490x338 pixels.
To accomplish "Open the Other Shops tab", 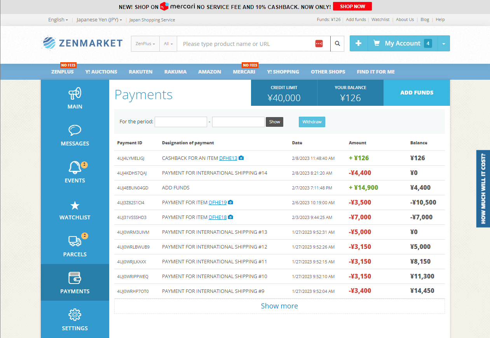I will coord(328,72).
